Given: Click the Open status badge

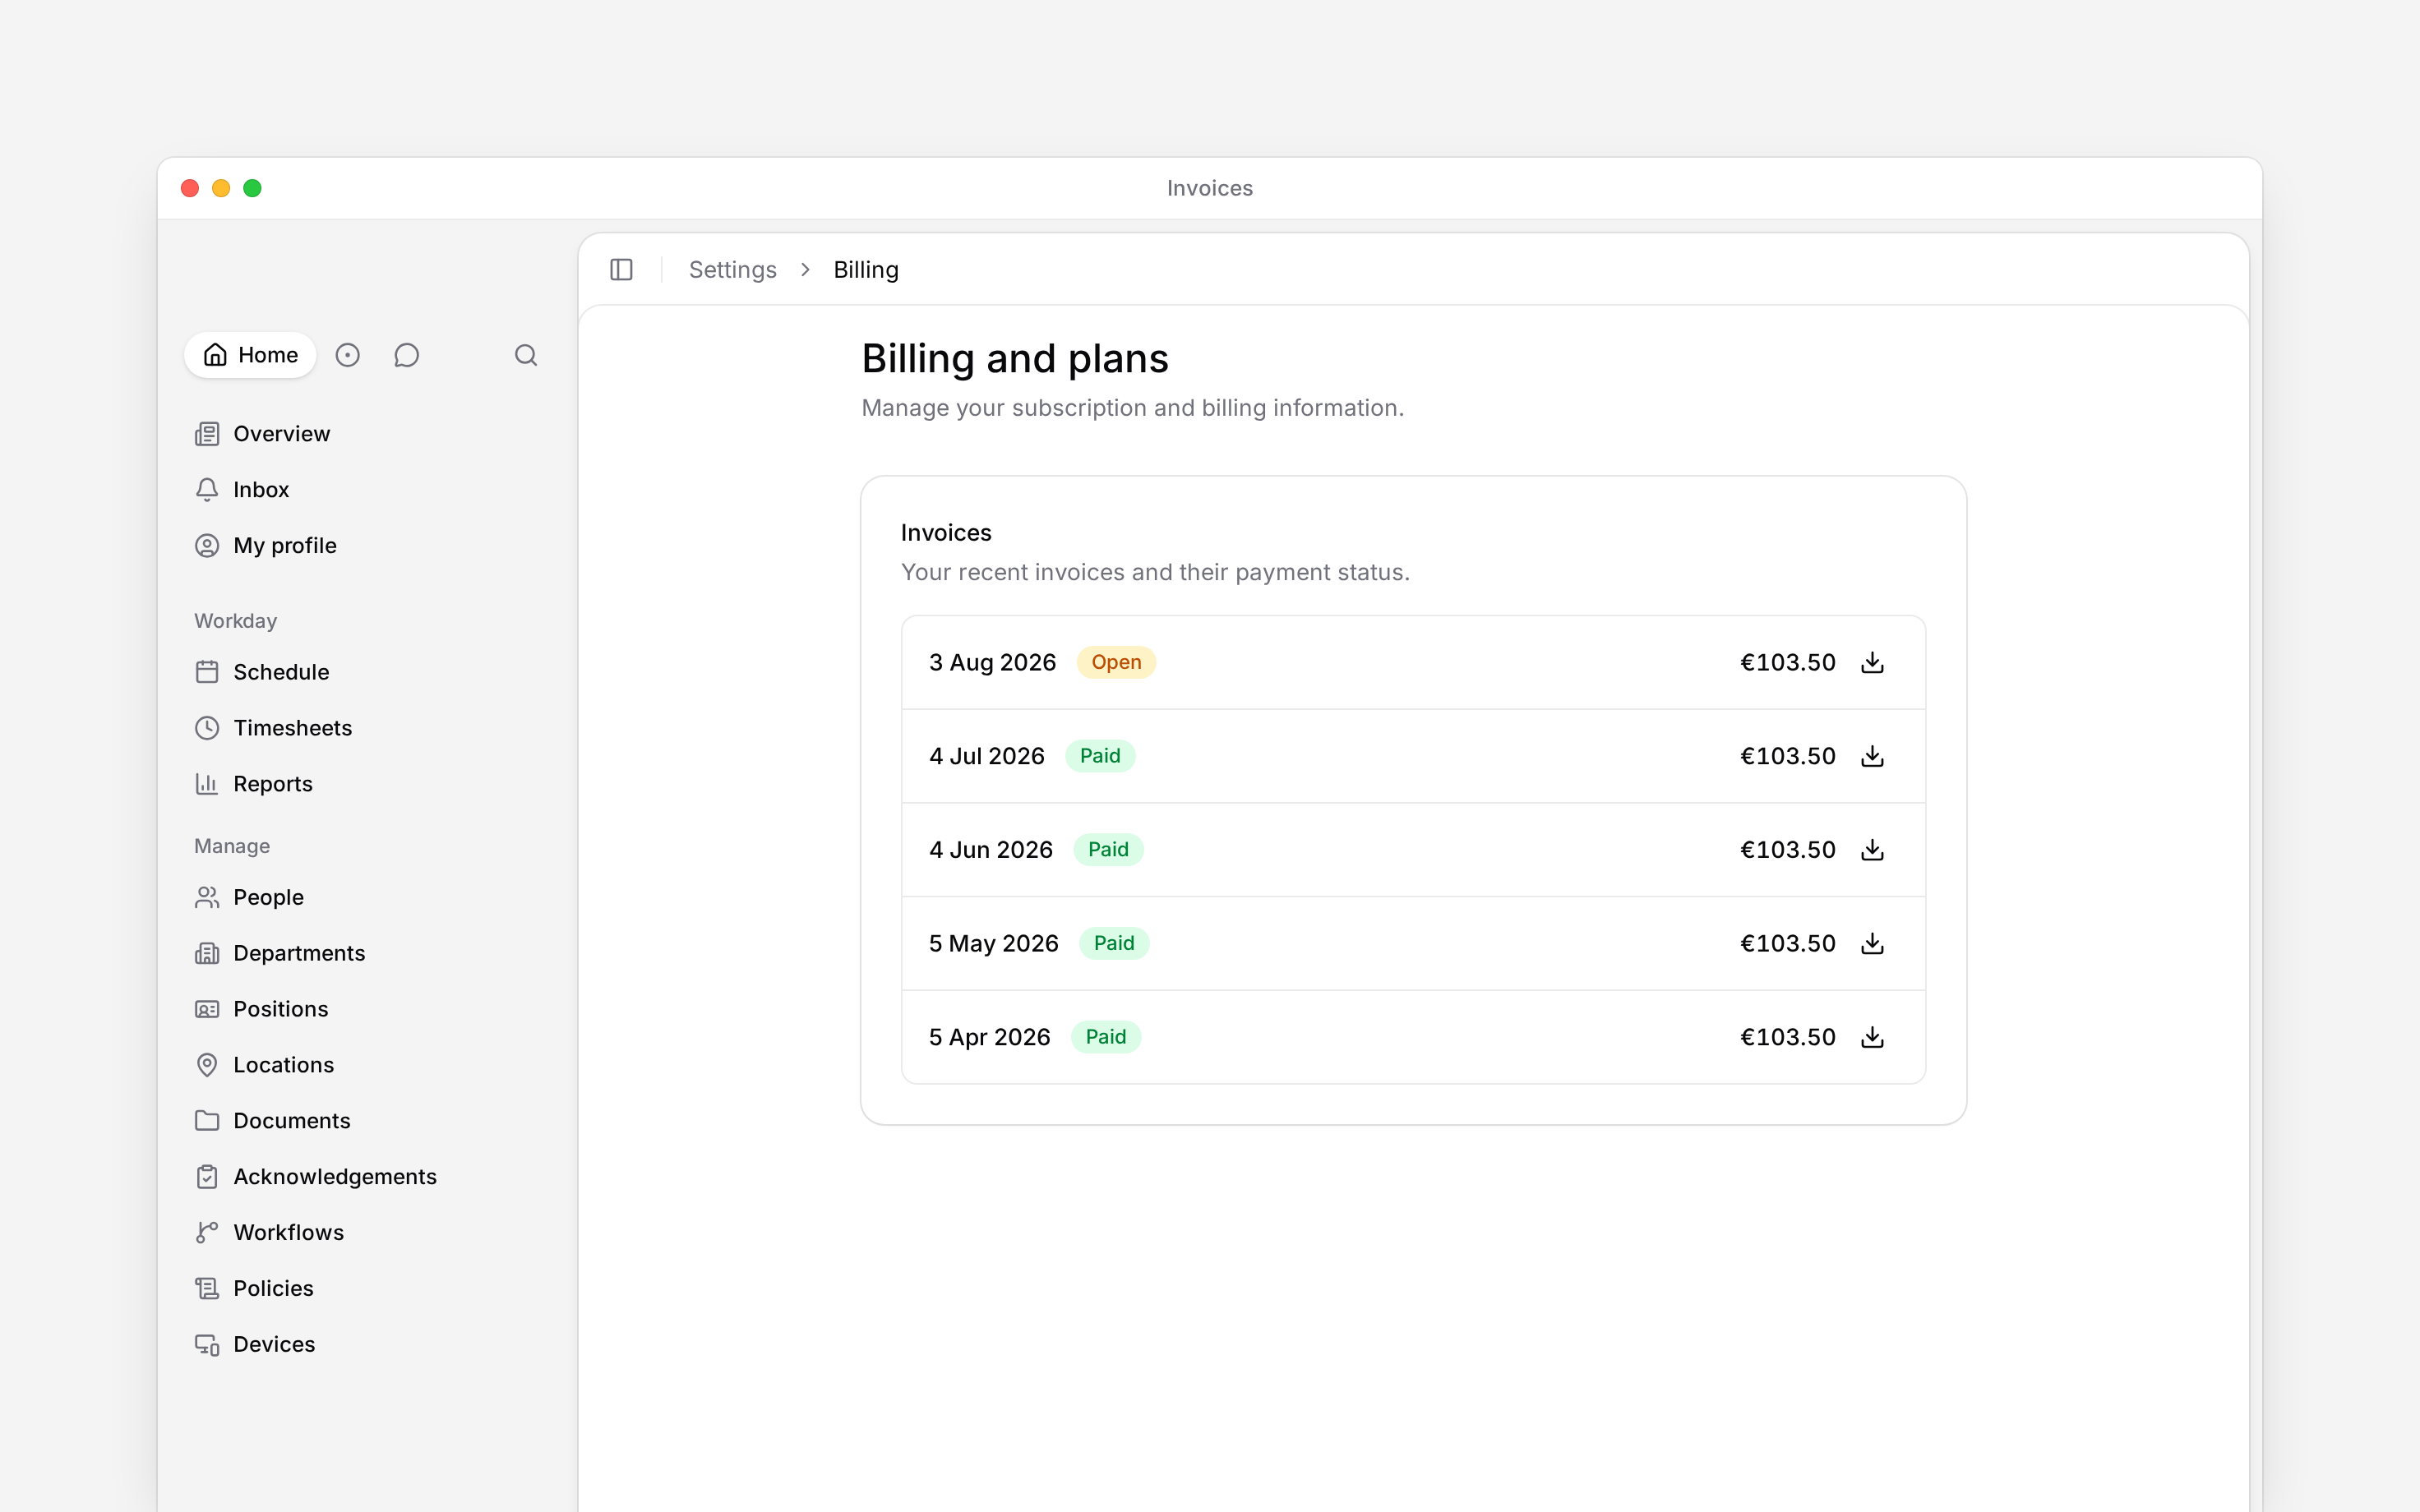Looking at the screenshot, I should [x=1116, y=663].
